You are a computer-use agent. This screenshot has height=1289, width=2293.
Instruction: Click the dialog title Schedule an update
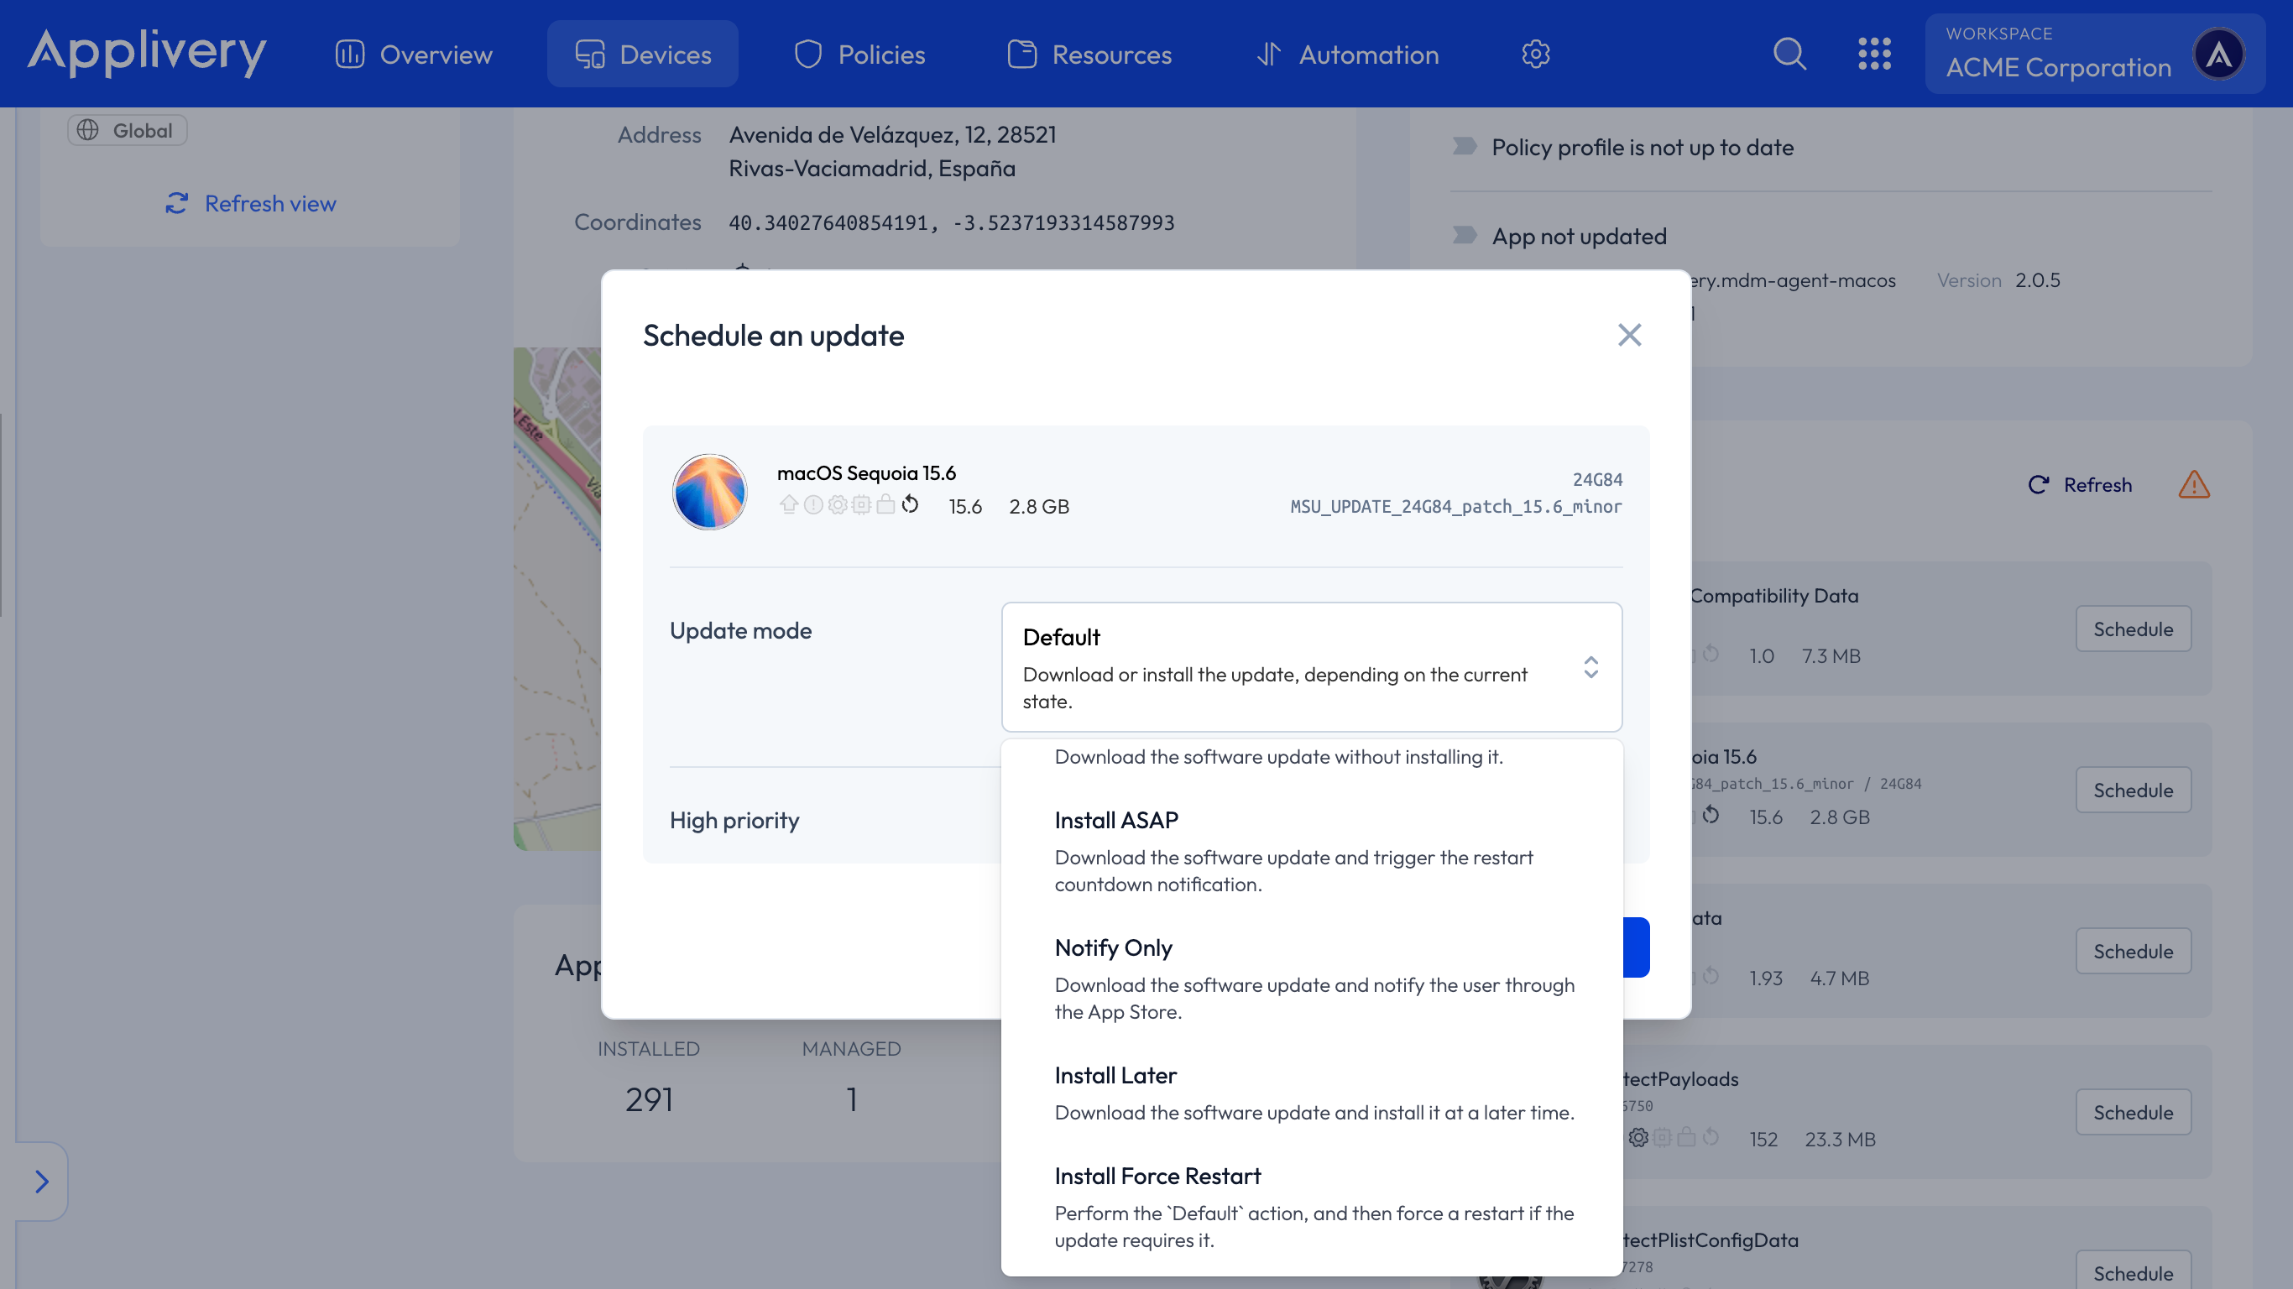[x=774, y=336]
